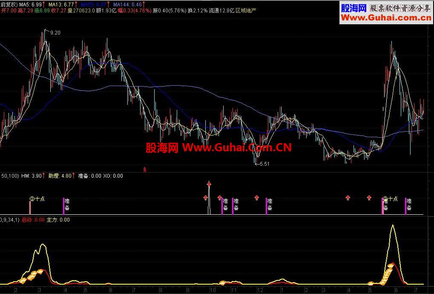Click the turnover amount 额1.93亿 value

click(106, 11)
